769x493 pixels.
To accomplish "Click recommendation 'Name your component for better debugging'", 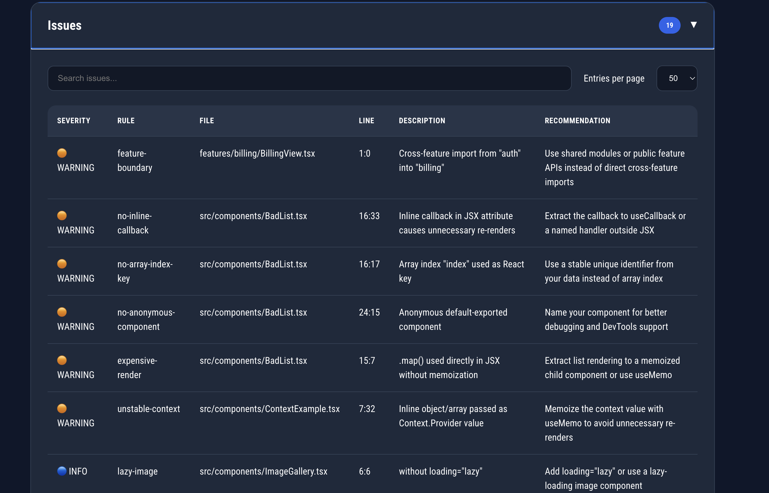I will point(606,319).
